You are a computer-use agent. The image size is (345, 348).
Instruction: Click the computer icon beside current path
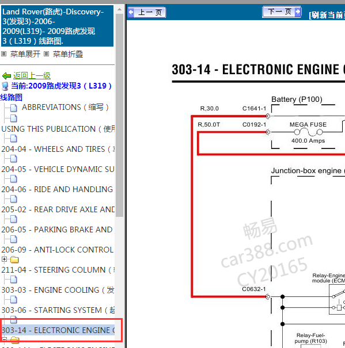[x=5, y=86]
